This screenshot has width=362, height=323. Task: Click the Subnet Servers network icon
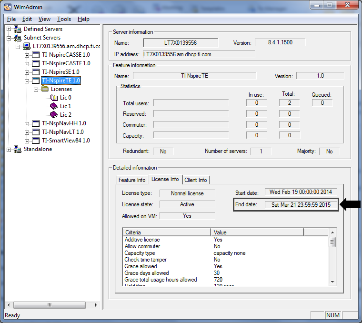[18, 38]
